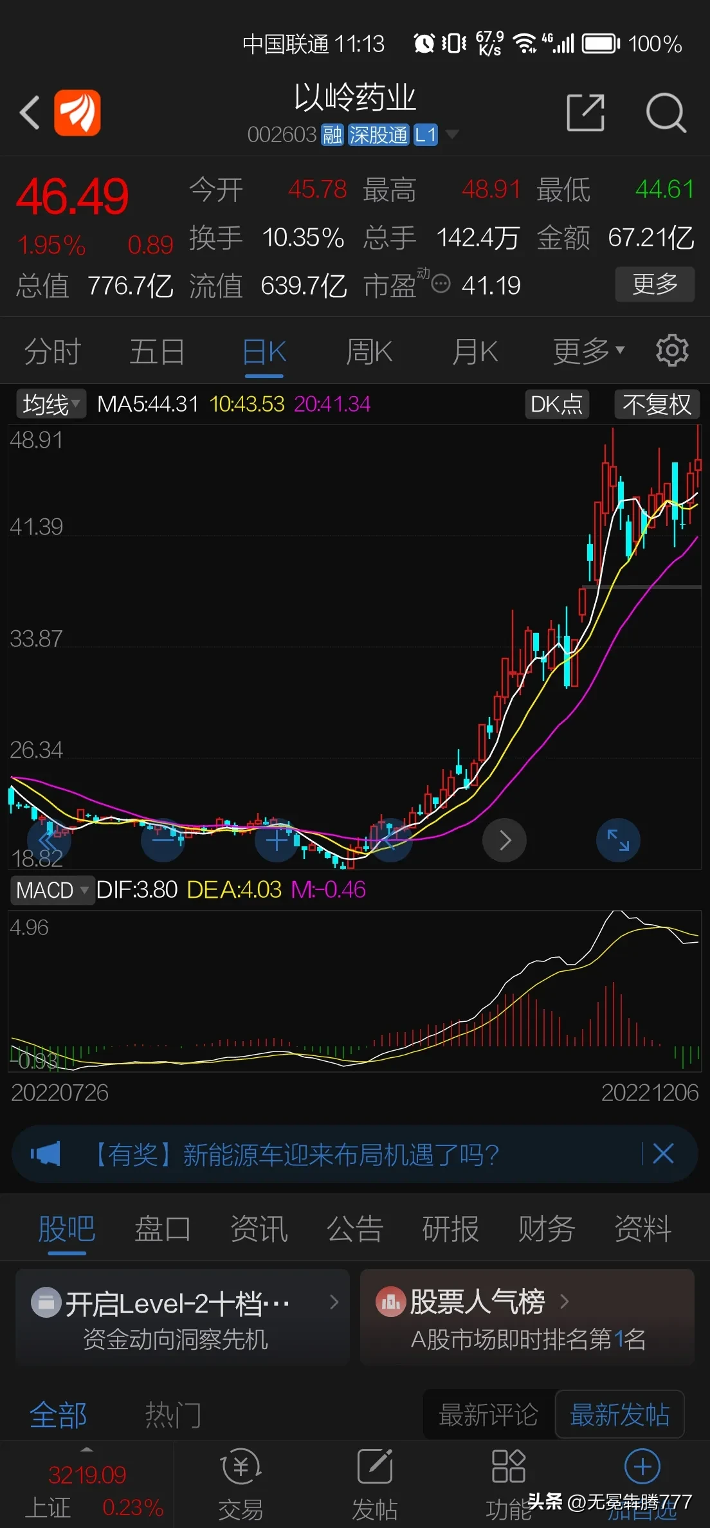710x1528 pixels.
Task: Tap the MA5:44.31 value
Action: 147,404
